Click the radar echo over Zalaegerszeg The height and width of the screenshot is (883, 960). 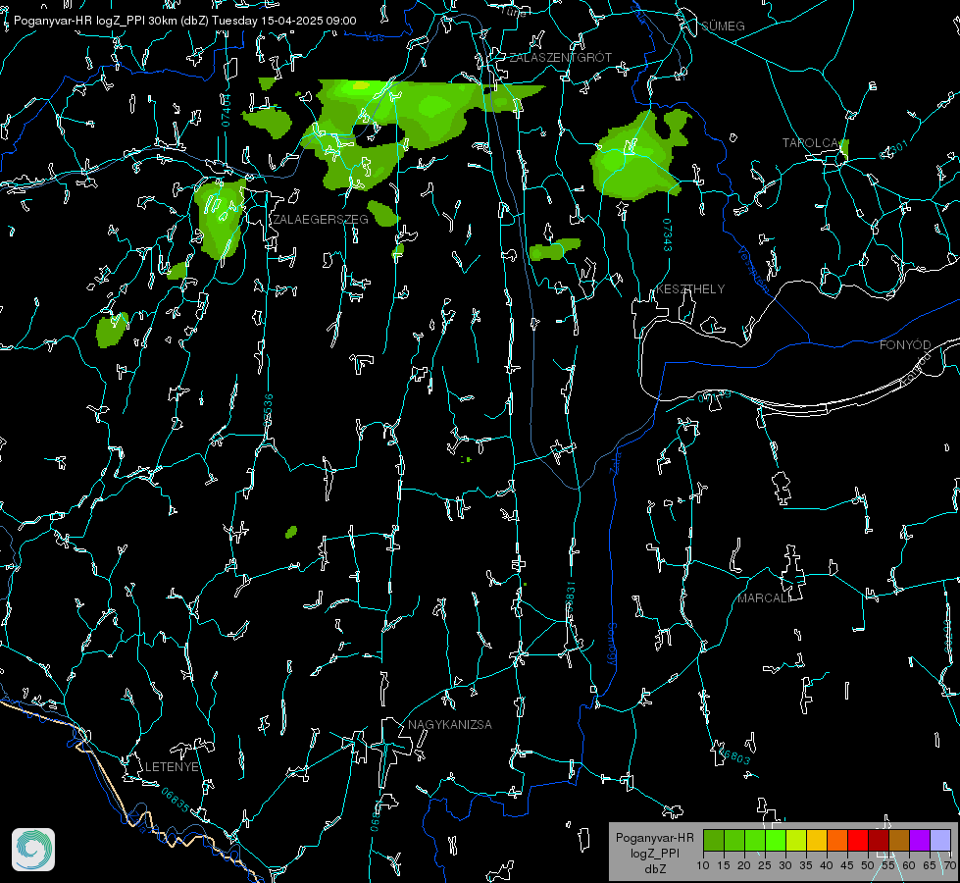click(x=221, y=218)
